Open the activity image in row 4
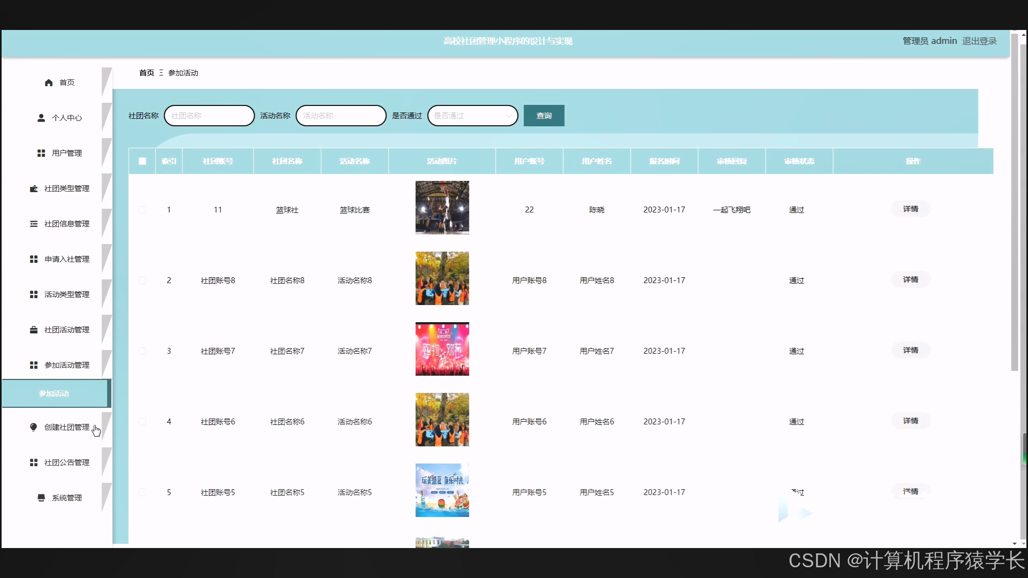This screenshot has height=578, width=1028. click(442, 420)
